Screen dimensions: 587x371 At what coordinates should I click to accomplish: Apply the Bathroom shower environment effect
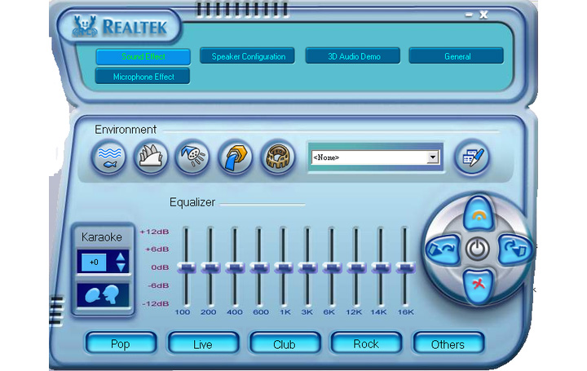point(192,157)
